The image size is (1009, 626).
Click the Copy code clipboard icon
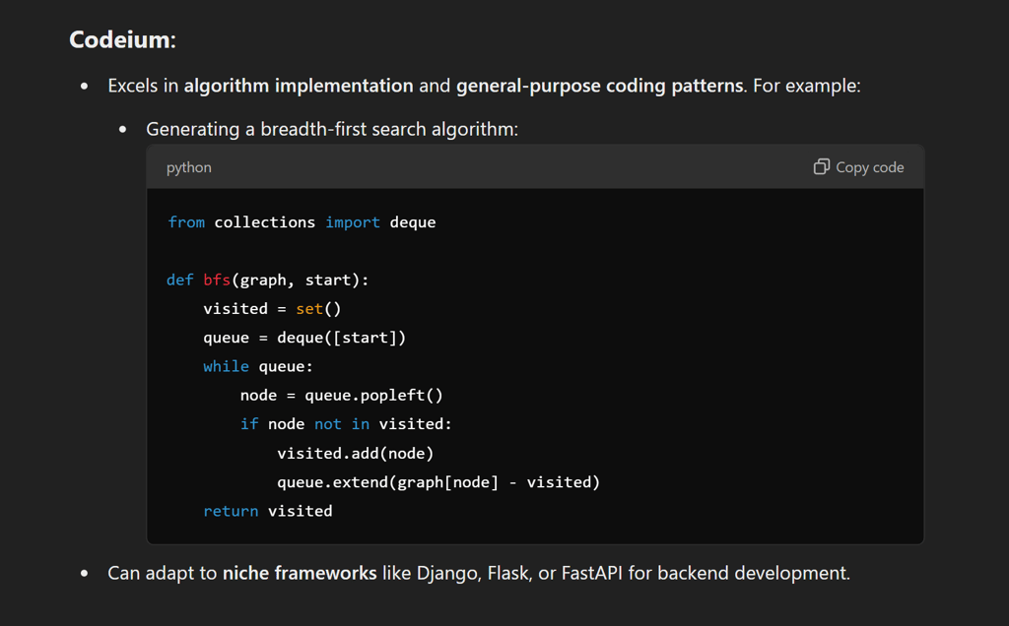click(821, 167)
